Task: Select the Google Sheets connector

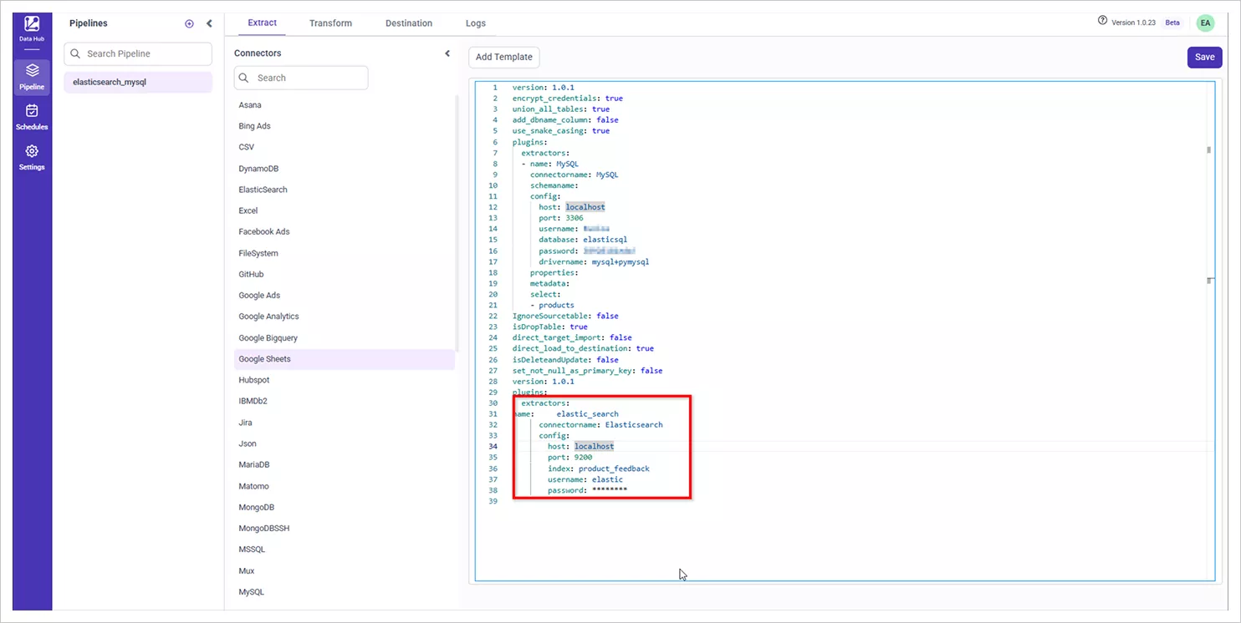Action: click(x=345, y=359)
